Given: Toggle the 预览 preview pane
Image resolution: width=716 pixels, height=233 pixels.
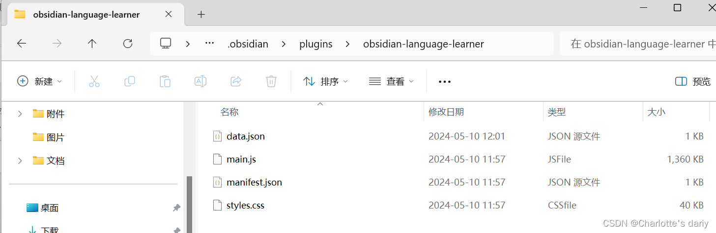Looking at the screenshot, I should coord(693,82).
